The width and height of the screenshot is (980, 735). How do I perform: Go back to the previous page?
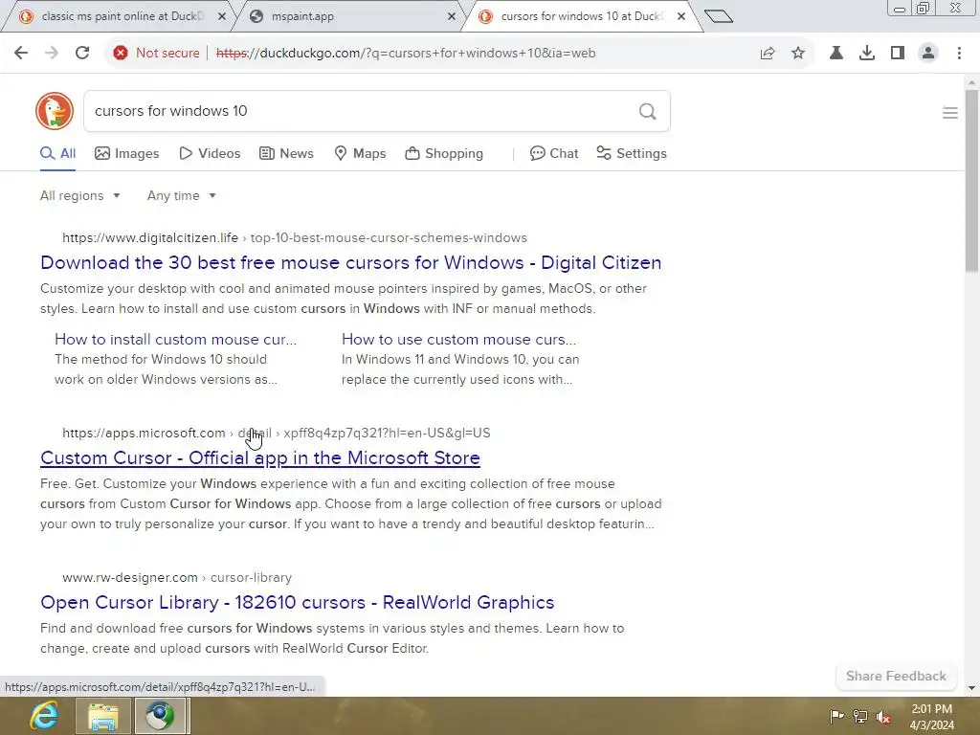pyautogui.click(x=21, y=54)
